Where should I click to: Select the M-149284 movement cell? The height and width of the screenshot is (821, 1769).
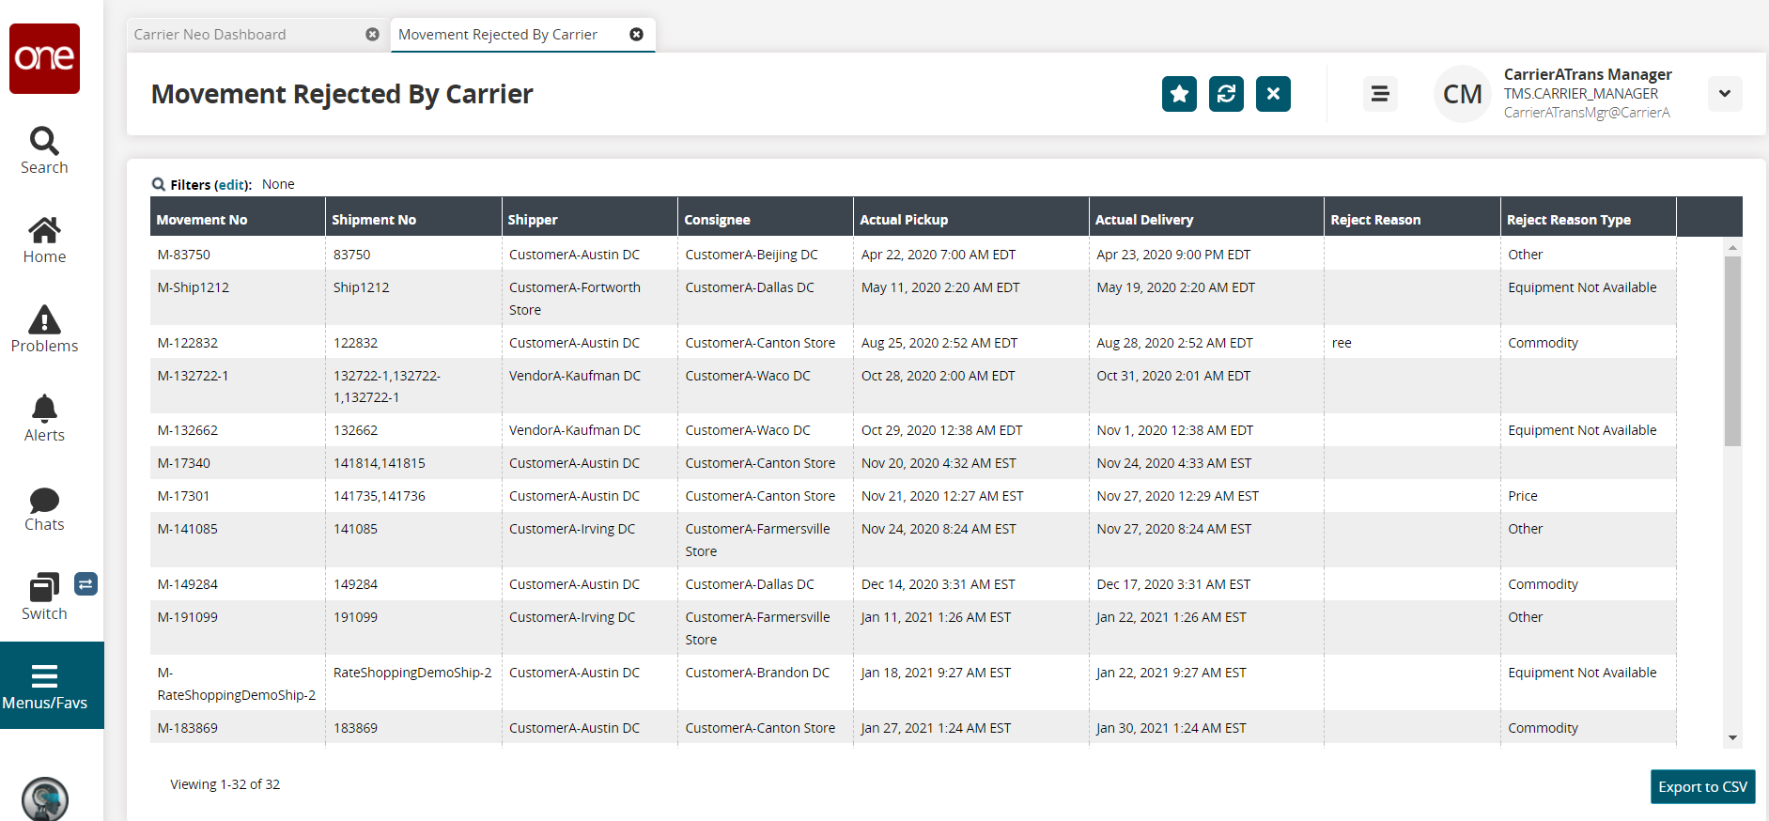point(238,583)
